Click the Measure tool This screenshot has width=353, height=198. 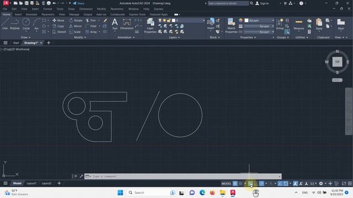coord(299,24)
